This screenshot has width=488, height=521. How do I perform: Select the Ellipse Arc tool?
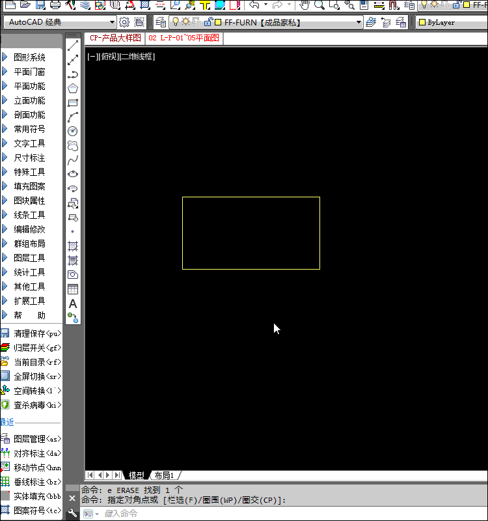pyautogui.click(x=73, y=189)
